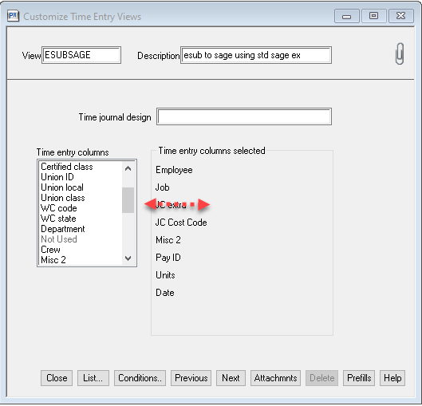422x406 pixels.
Task: Open the List... dialog
Action: pyautogui.click(x=93, y=378)
